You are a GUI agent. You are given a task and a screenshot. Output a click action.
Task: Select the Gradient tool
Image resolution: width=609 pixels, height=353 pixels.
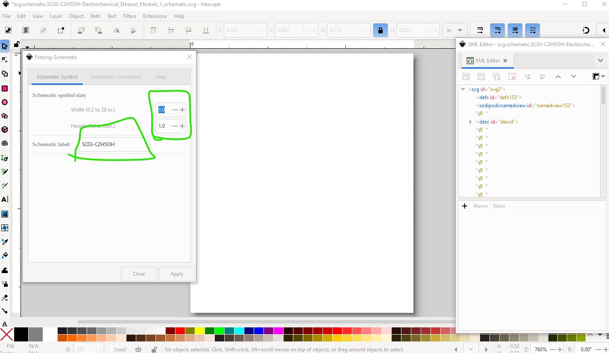(5, 214)
